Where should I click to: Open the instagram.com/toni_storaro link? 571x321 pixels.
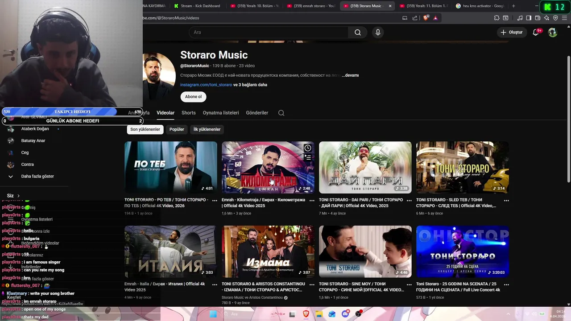[x=206, y=85]
